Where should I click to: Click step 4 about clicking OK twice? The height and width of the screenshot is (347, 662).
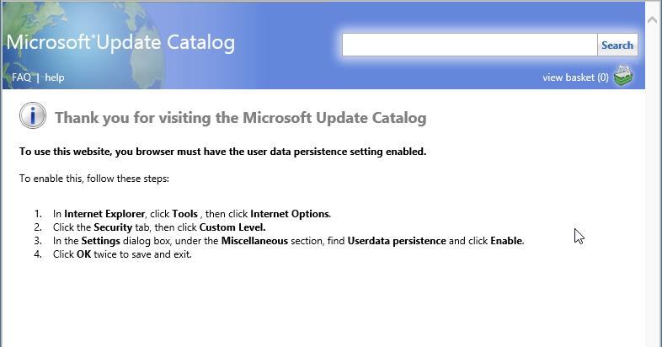pos(128,254)
